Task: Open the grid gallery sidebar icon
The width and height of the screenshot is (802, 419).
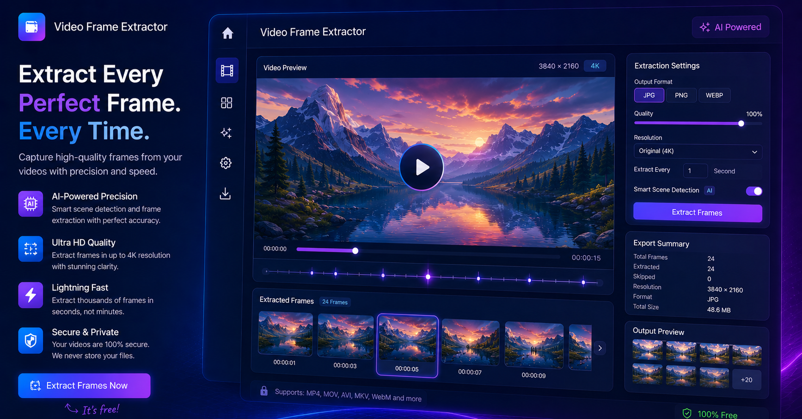Action: click(227, 103)
